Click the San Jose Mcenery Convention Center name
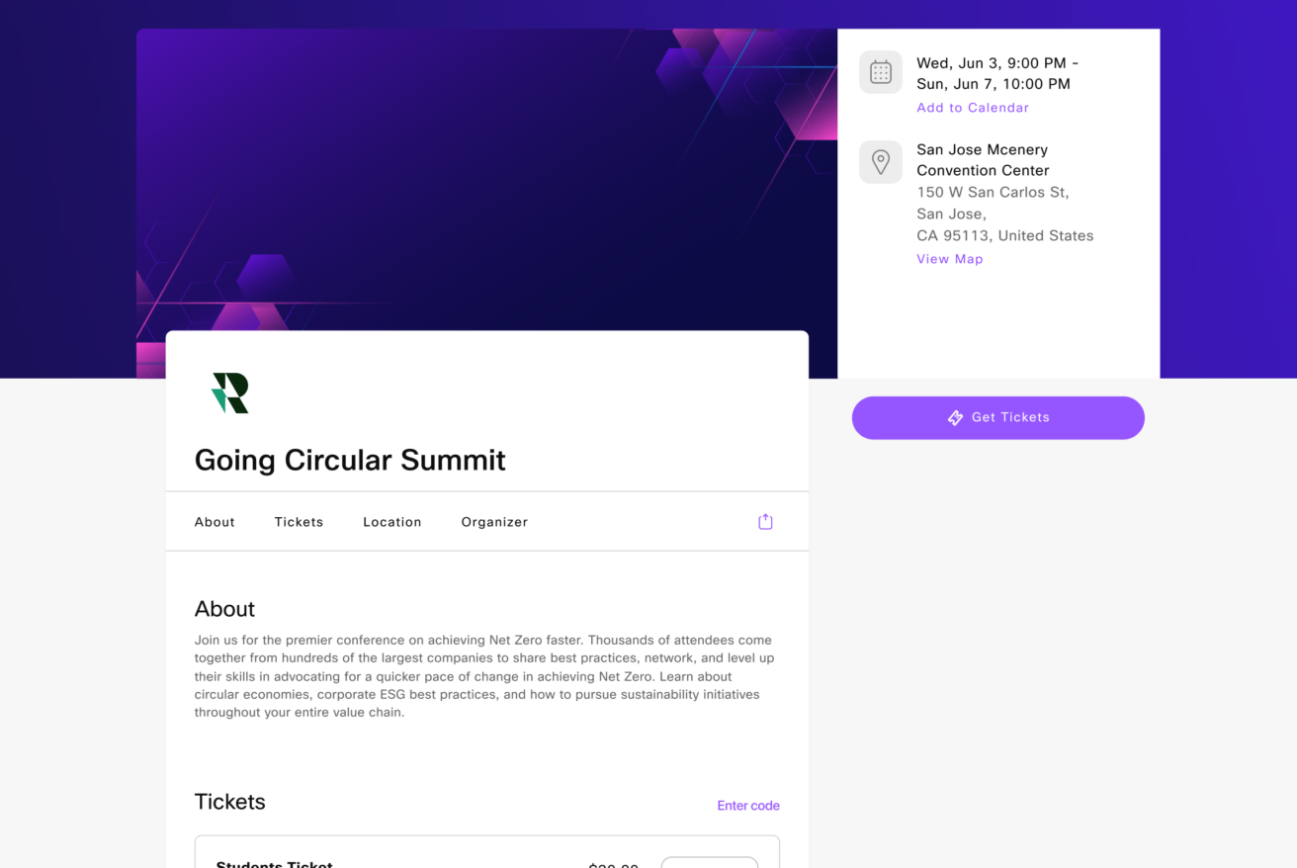The height and width of the screenshot is (868, 1297). 983,160
